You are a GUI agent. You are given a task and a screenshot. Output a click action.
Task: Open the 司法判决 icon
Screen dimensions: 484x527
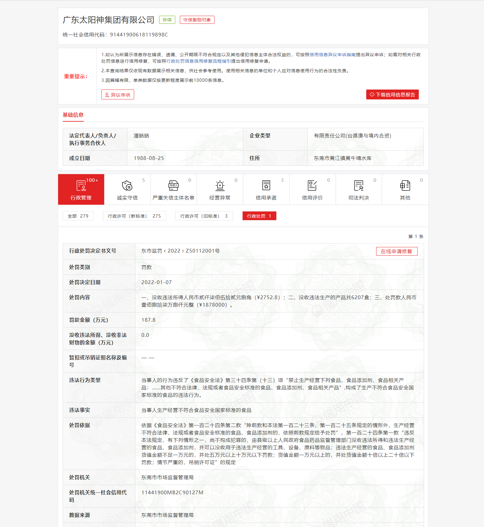click(x=359, y=186)
